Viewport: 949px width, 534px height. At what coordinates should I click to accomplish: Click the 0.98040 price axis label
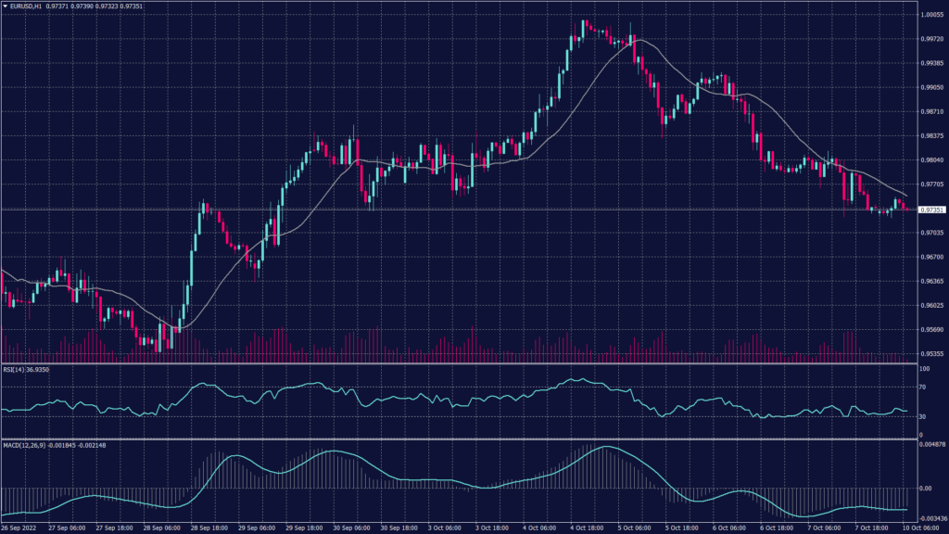pos(931,159)
